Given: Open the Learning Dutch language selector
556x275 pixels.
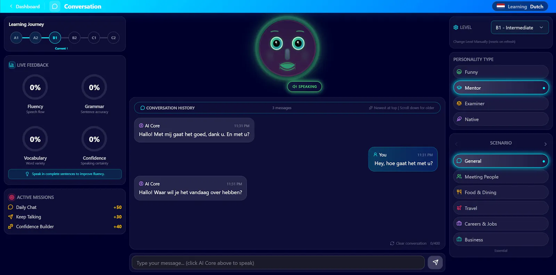Looking at the screenshot, I should click(520, 6).
